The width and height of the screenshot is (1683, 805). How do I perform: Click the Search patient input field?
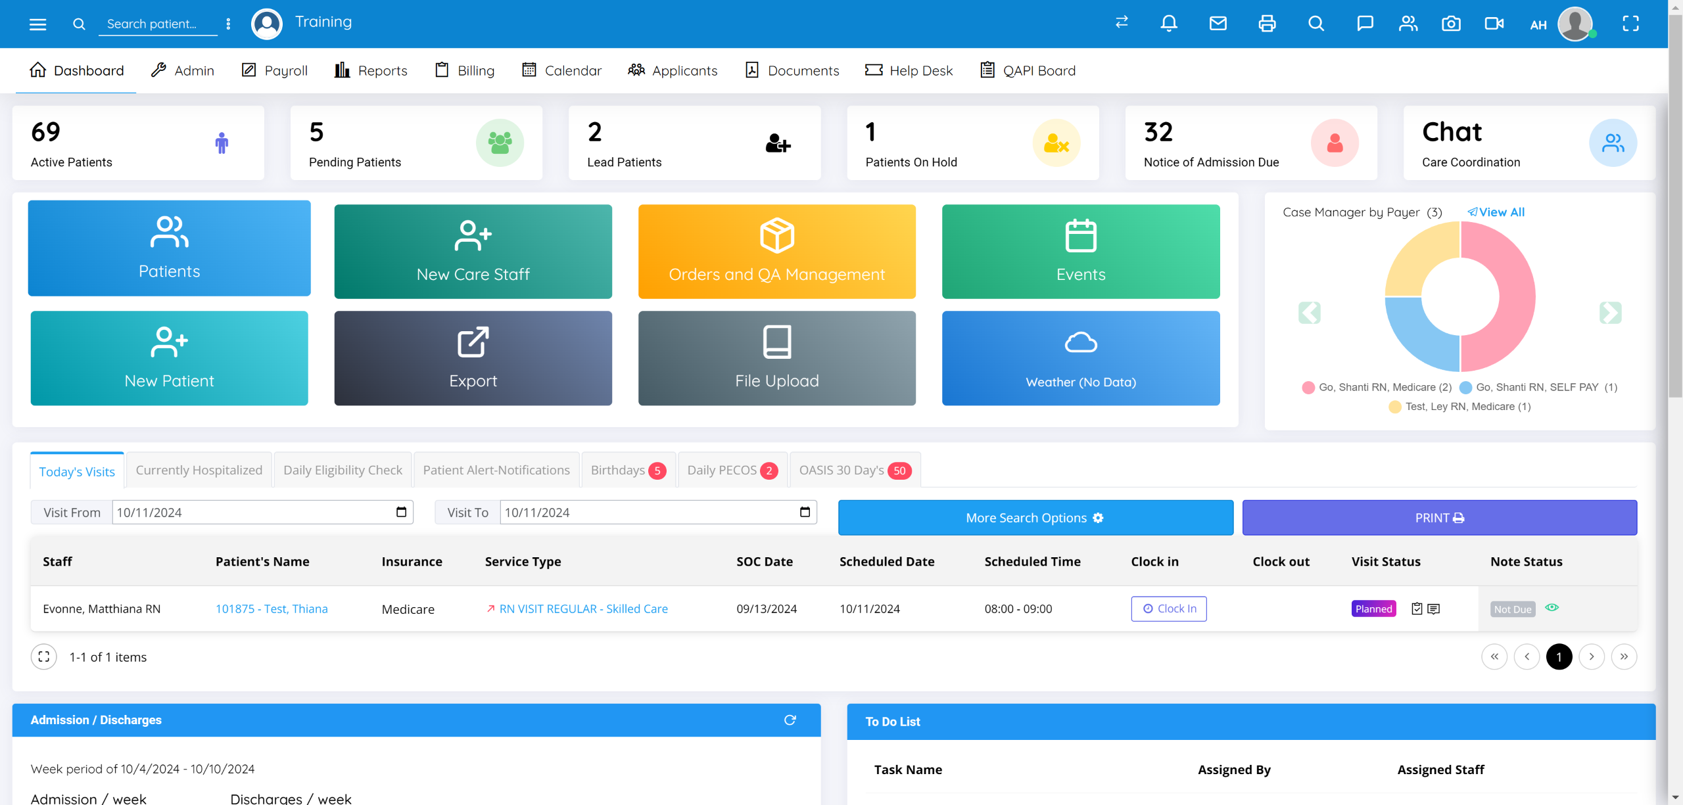(158, 24)
